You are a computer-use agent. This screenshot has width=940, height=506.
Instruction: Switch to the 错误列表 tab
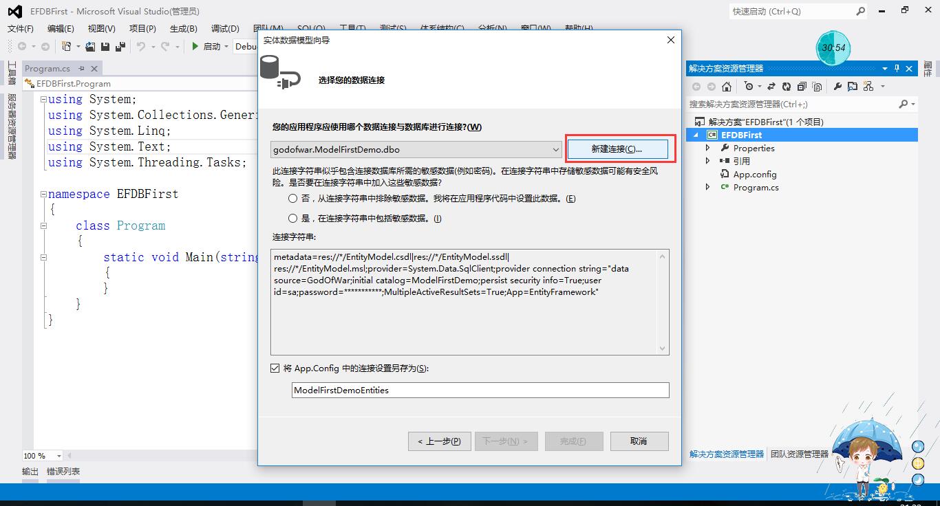pyautogui.click(x=63, y=471)
